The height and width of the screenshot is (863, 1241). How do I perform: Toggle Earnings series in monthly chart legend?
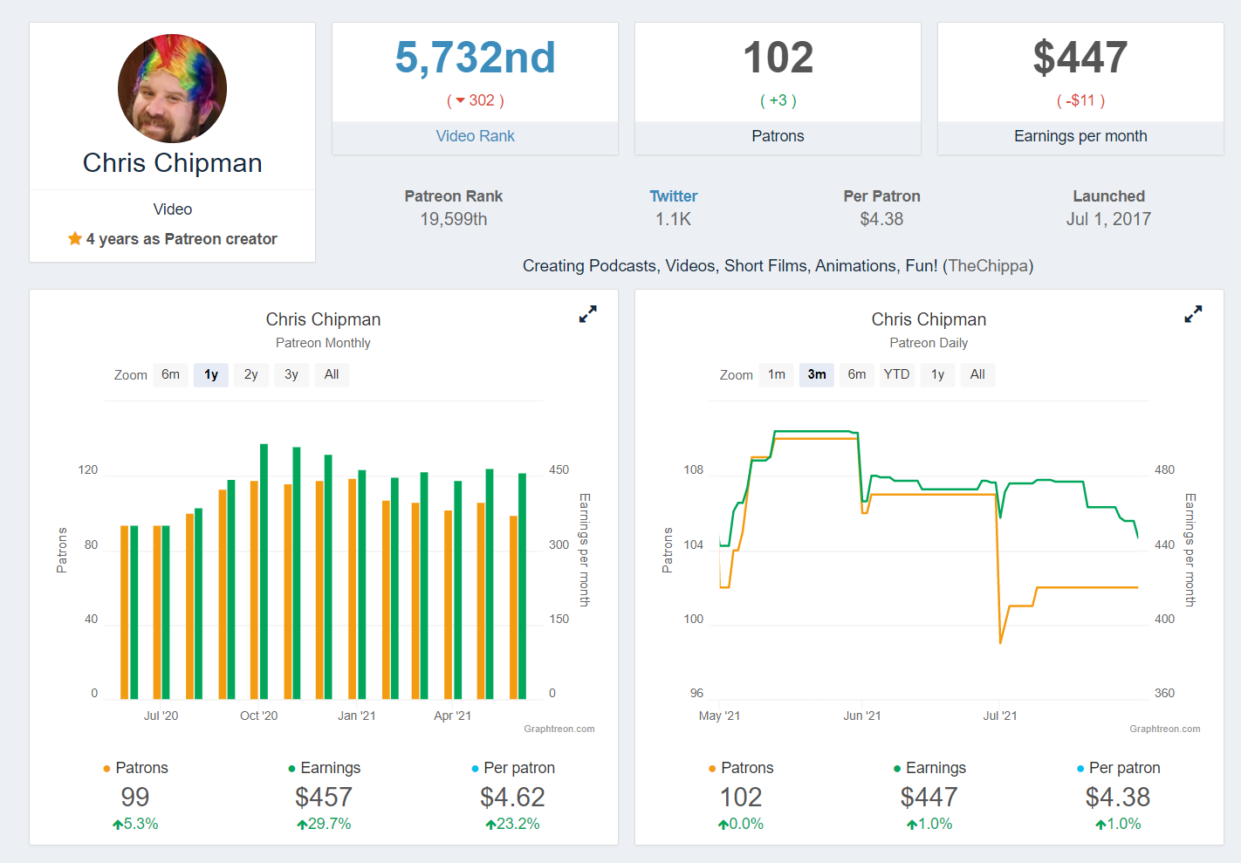point(324,768)
